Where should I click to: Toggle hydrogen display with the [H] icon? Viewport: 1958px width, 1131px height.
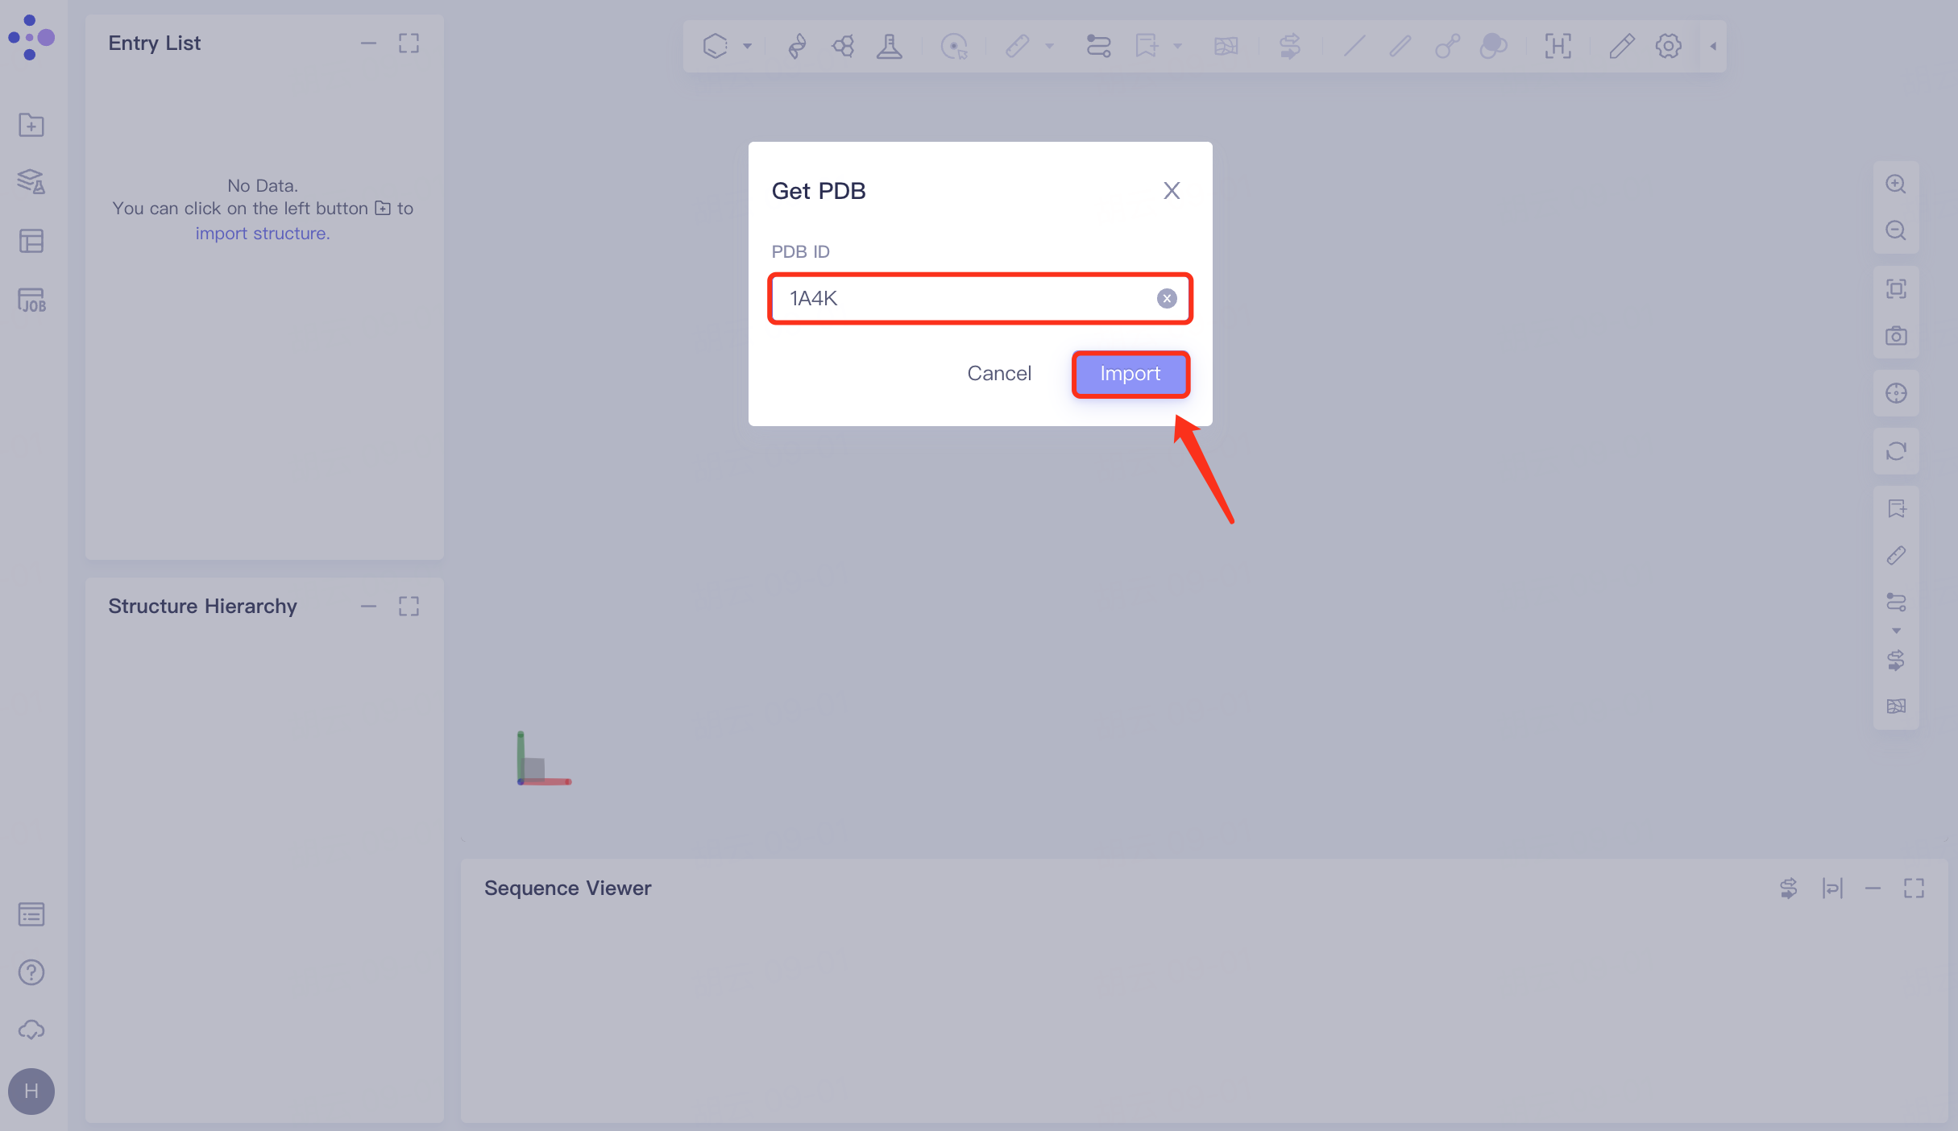pyautogui.click(x=1558, y=46)
